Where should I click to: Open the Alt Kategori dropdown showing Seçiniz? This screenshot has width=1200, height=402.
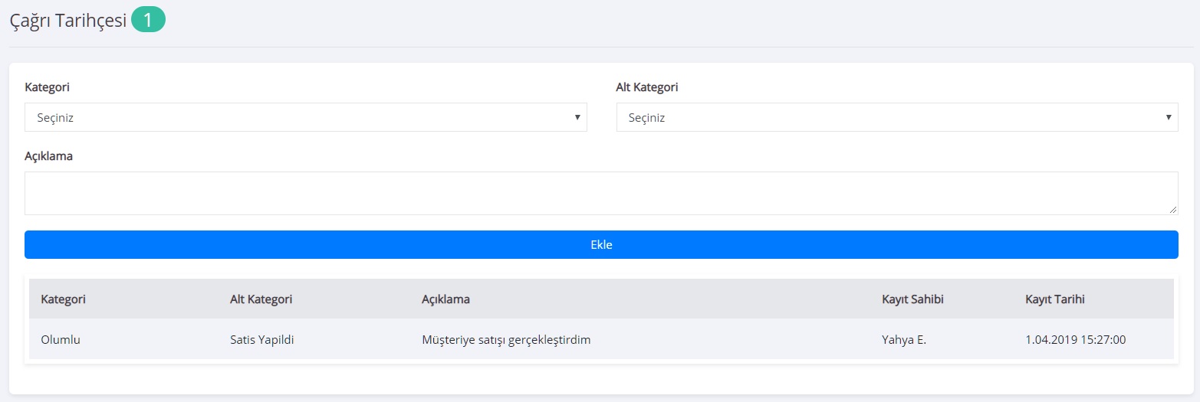point(896,118)
